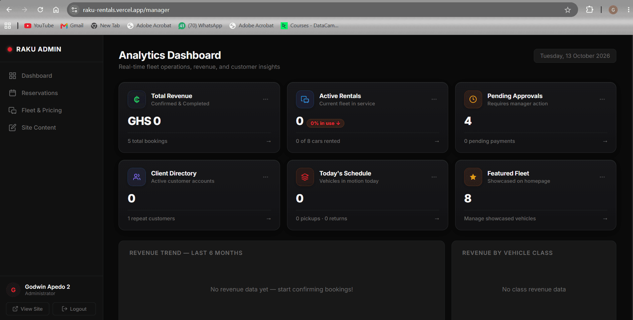Viewport: 633px width, 320px height.
Task: Follow the arrow beside 0 pending payments
Action: pos(605,141)
